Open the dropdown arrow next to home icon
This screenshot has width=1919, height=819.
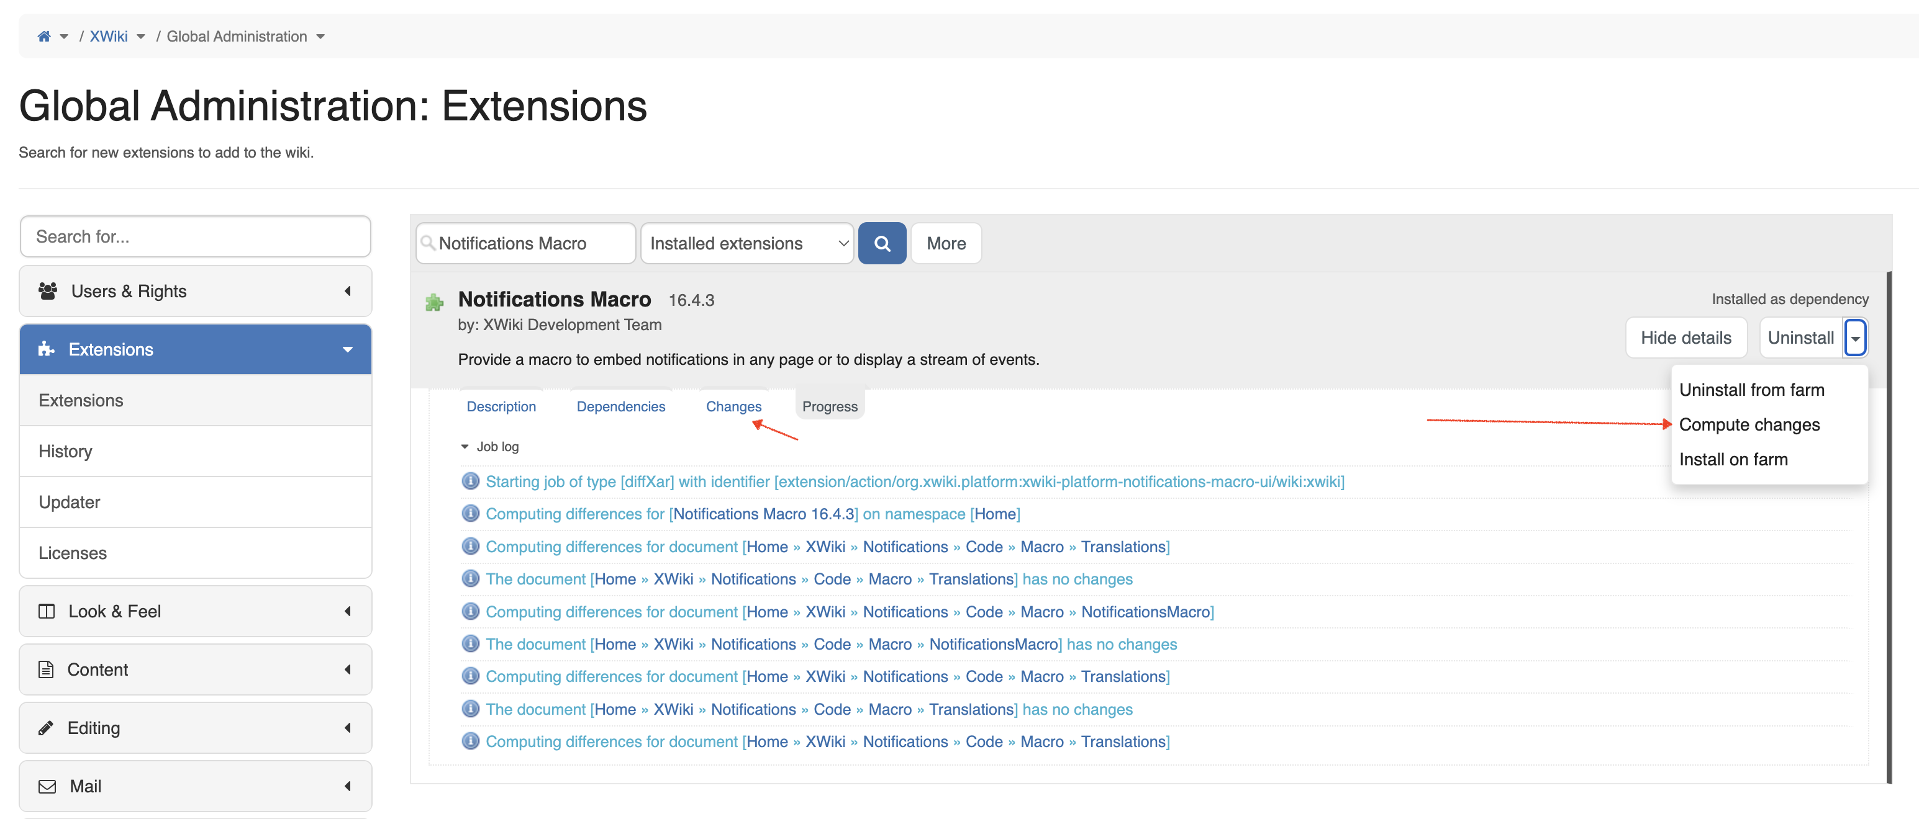coord(64,37)
